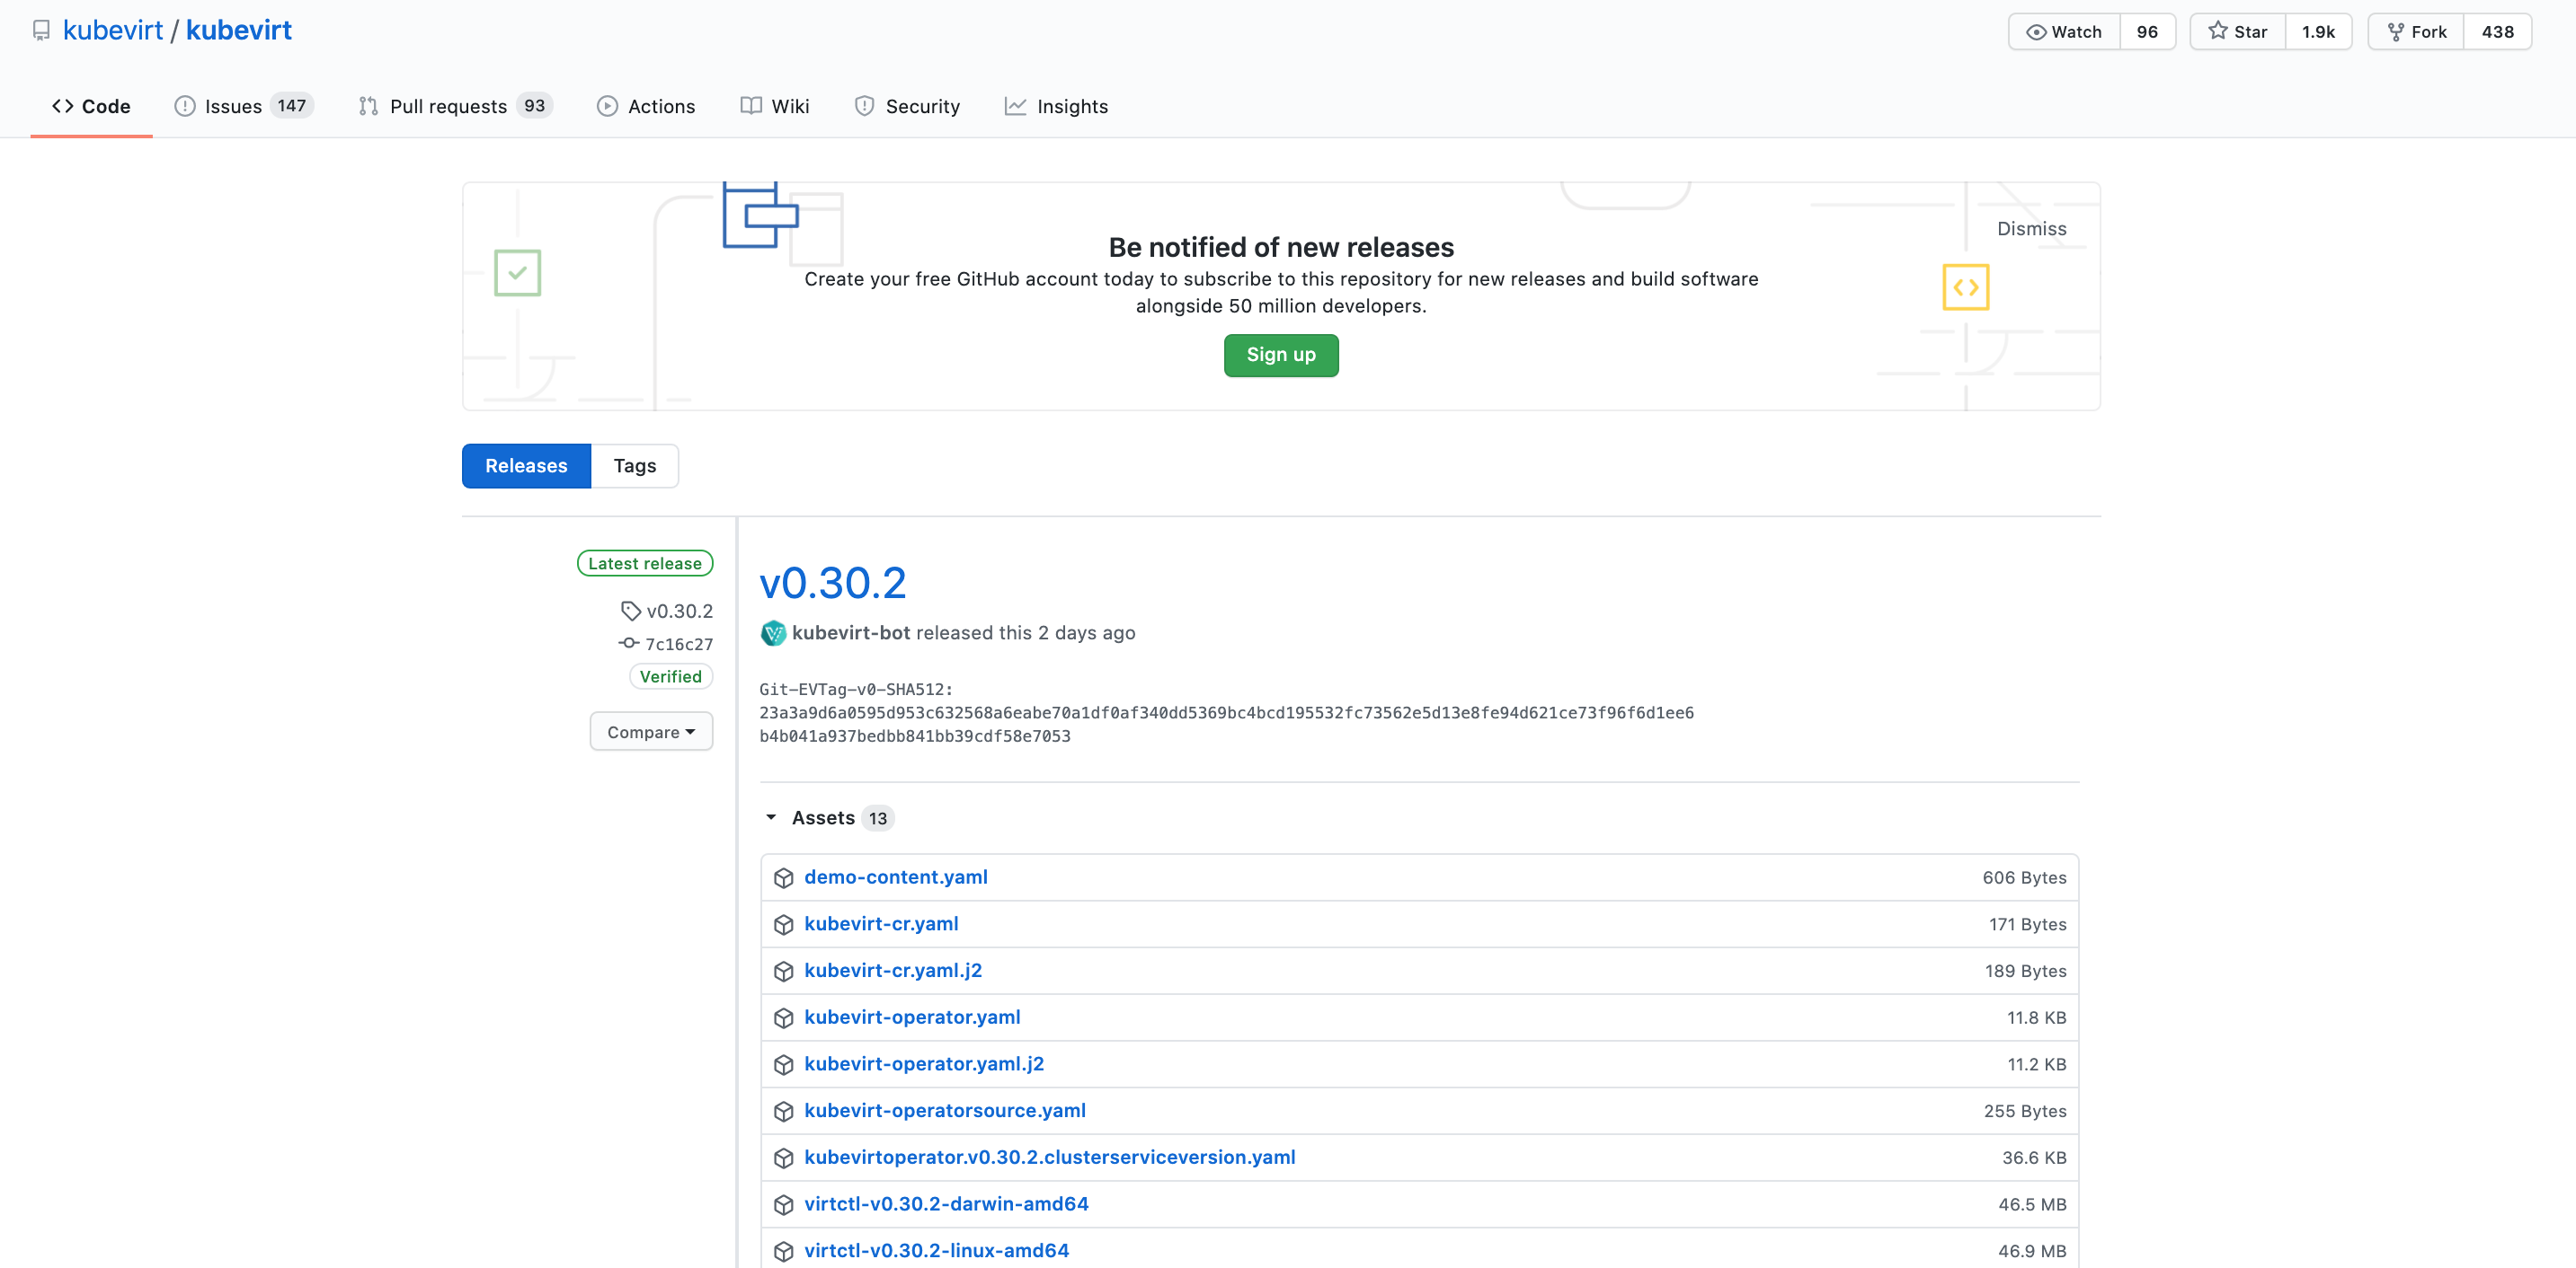Open the Security tab
This screenshot has height=1268, width=2576.
click(907, 106)
